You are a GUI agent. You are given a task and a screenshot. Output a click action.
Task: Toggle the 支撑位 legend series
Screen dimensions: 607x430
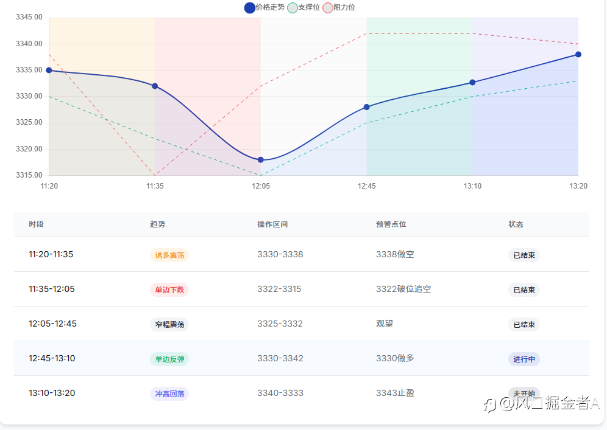pyautogui.click(x=304, y=7)
